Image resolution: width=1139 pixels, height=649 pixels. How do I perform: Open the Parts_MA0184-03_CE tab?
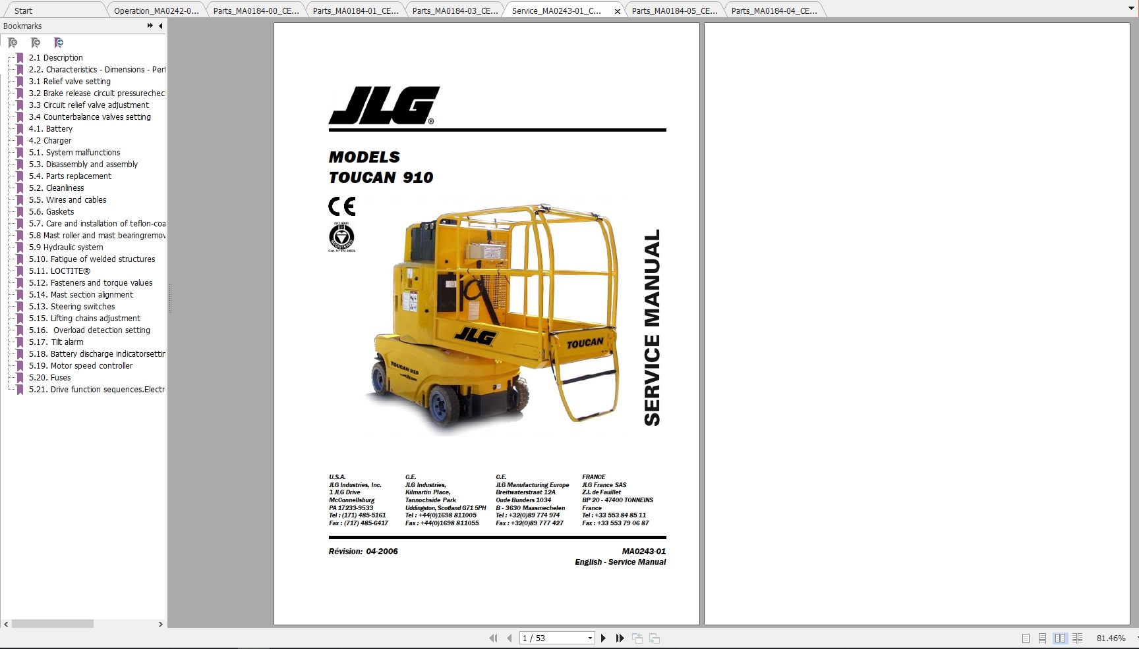point(453,11)
